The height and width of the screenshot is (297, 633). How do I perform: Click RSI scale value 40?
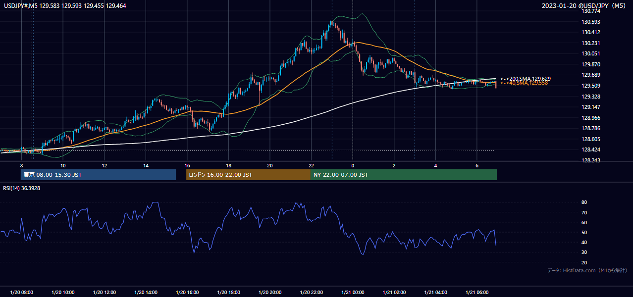[584, 243]
